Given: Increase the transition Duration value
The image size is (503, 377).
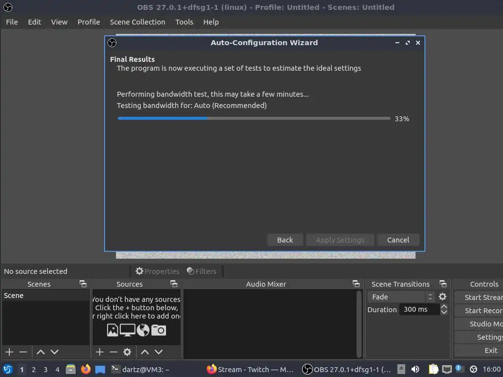Looking at the screenshot, I should coord(444,306).
